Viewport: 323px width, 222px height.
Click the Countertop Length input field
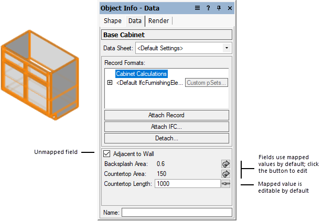pos(187,184)
